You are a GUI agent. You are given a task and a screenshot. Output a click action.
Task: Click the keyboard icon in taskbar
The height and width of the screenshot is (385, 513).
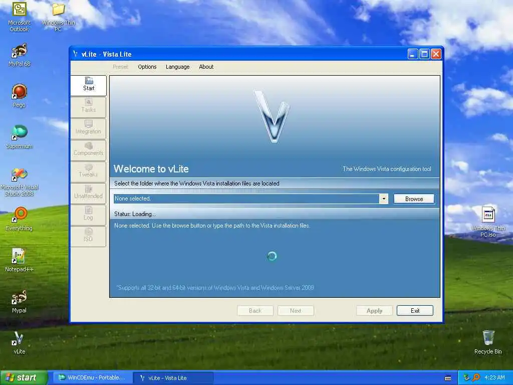click(448, 378)
